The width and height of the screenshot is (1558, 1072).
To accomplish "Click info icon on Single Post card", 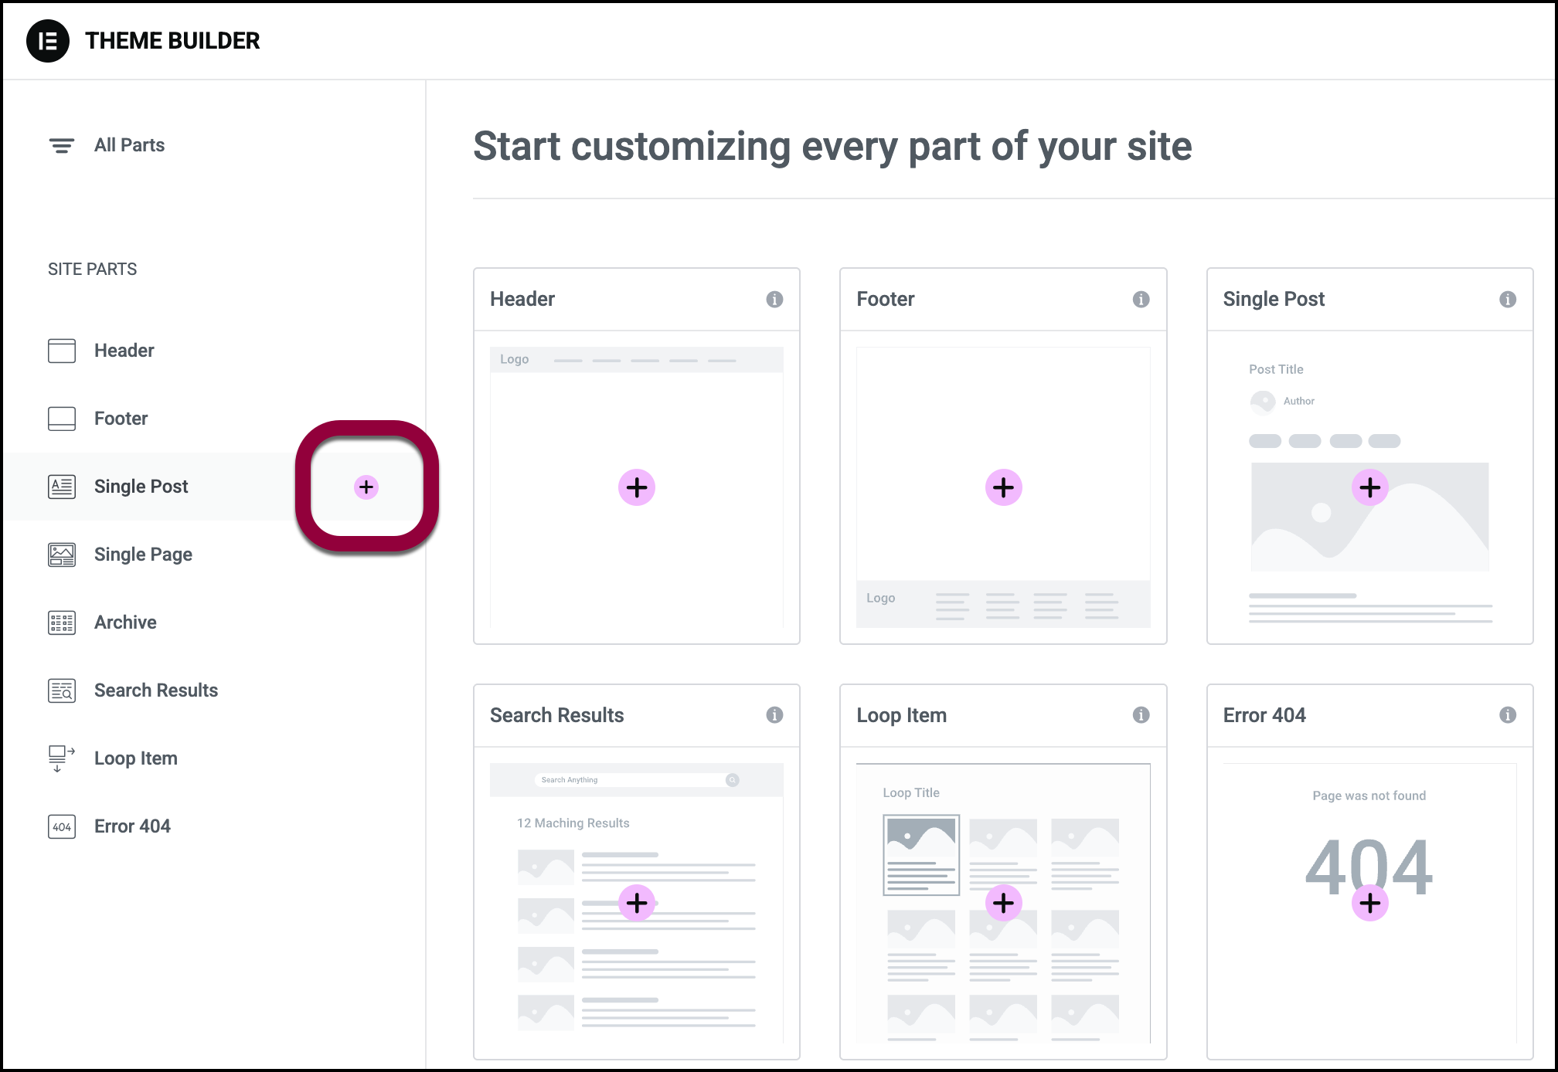I will click(x=1507, y=300).
